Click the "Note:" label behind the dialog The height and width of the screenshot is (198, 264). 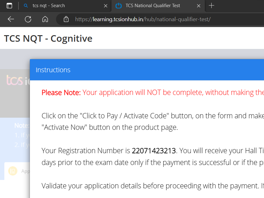pyautogui.click(x=22, y=126)
